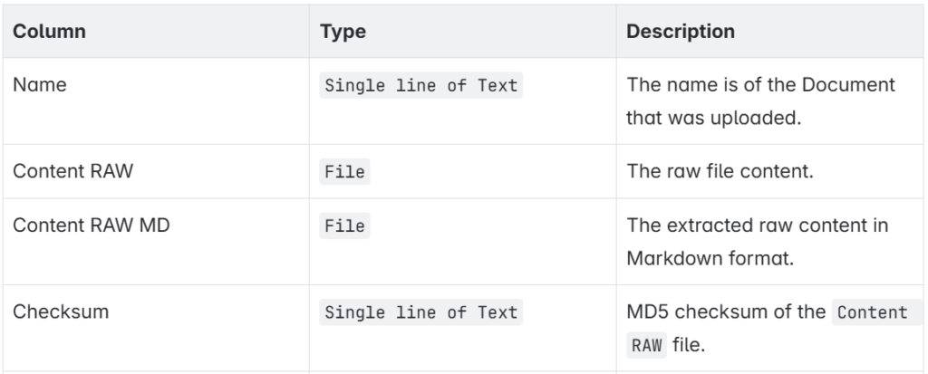This screenshot has width=928, height=374.
Task: Click the Column header cell
Action: 156,32
